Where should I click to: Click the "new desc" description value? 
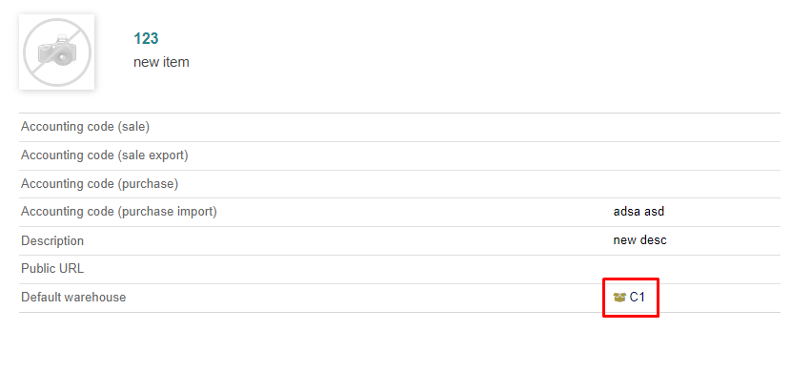point(639,240)
